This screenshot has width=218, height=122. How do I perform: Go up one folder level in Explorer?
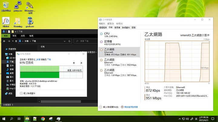click(x=16, y=41)
